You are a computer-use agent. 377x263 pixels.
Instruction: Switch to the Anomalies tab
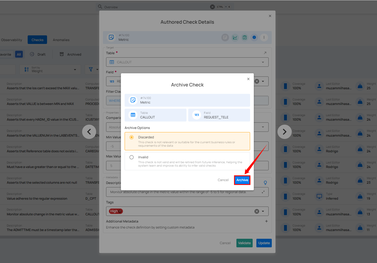click(x=61, y=40)
